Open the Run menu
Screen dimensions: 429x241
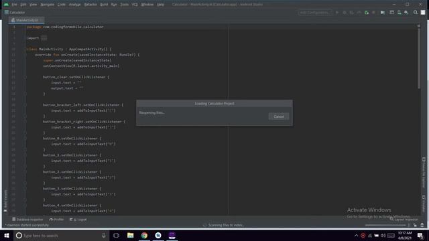click(114, 5)
